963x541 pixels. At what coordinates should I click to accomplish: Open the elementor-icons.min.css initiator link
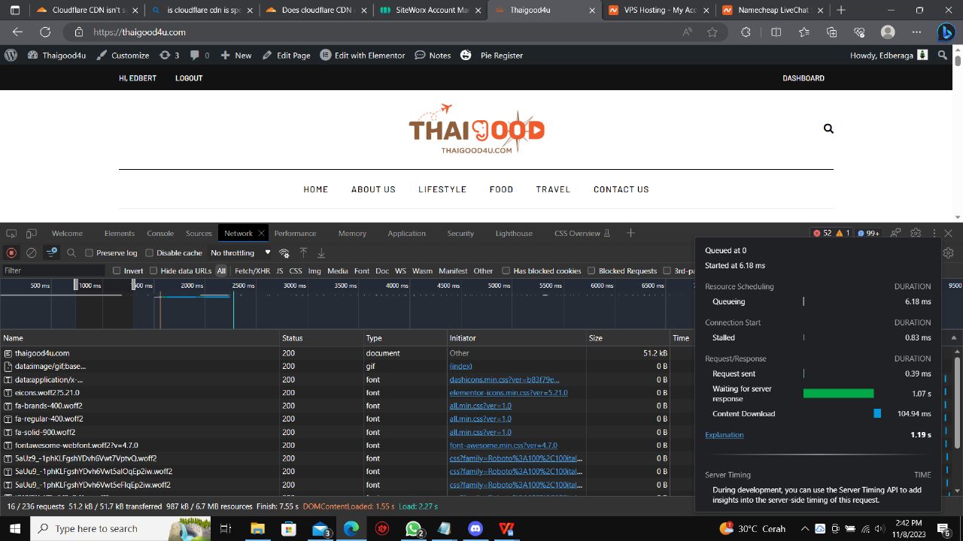click(509, 393)
